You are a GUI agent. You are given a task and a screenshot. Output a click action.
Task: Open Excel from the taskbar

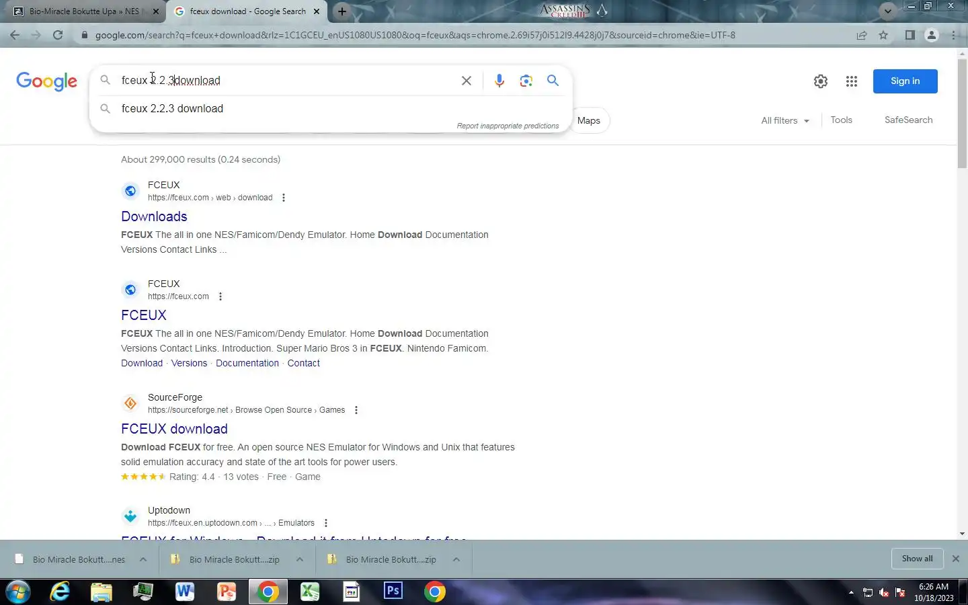[309, 592]
